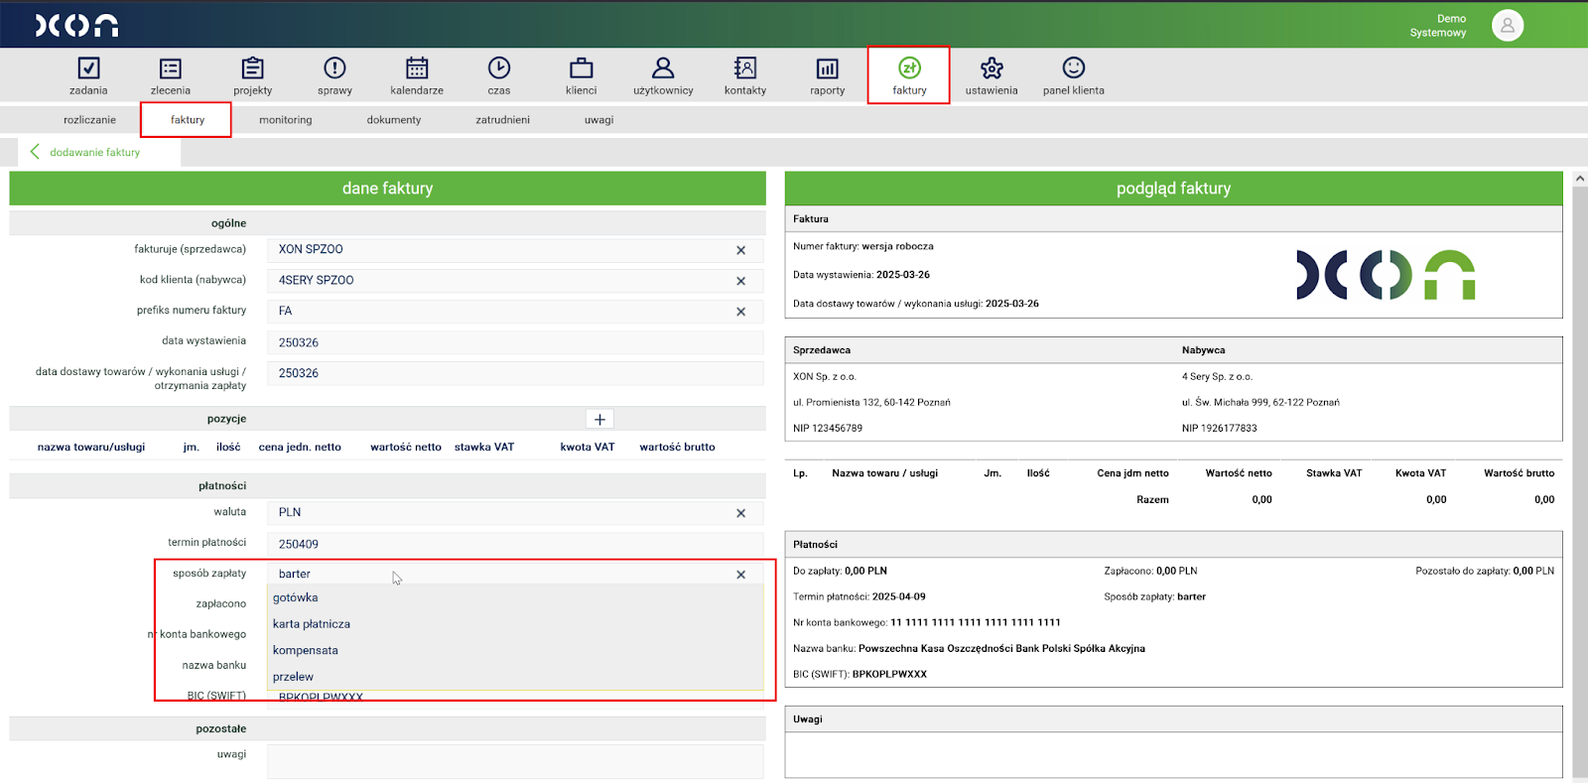
Task: Click the podgląd faktury green header
Action: [x=1173, y=189]
